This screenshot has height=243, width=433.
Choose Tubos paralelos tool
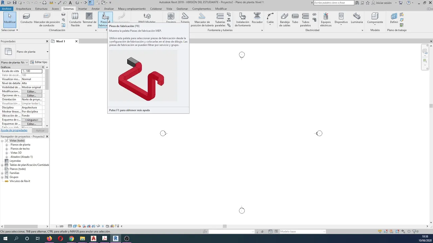(x=305, y=20)
